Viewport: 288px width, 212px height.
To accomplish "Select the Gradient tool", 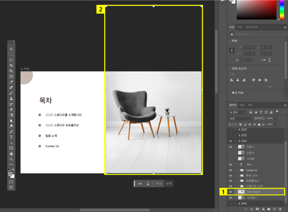I will 11,115.
